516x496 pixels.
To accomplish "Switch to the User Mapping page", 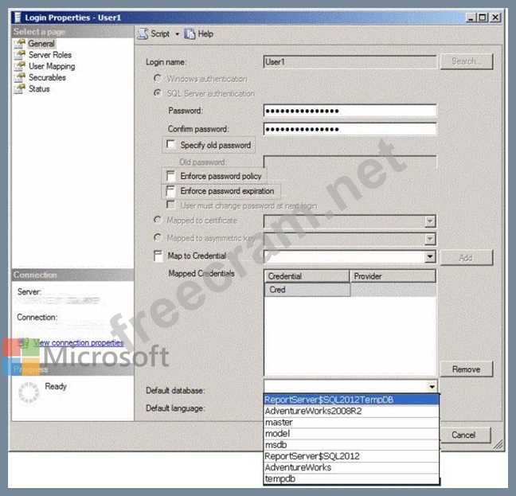I will pos(52,66).
